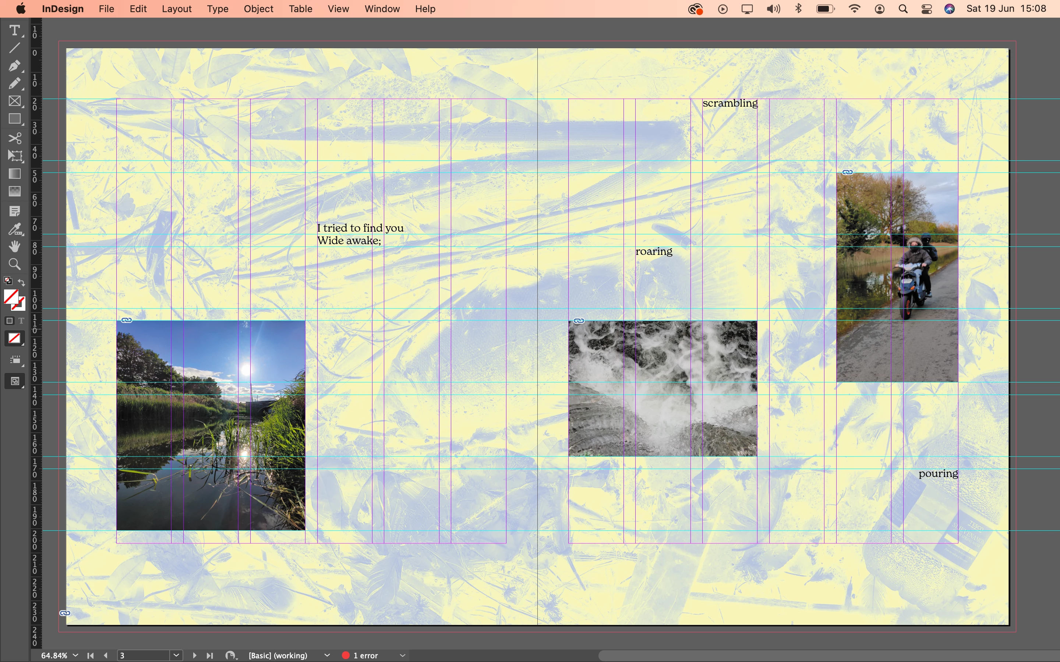Open the Layout menu
The height and width of the screenshot is (662, 1060).
[x=177, y=9]
